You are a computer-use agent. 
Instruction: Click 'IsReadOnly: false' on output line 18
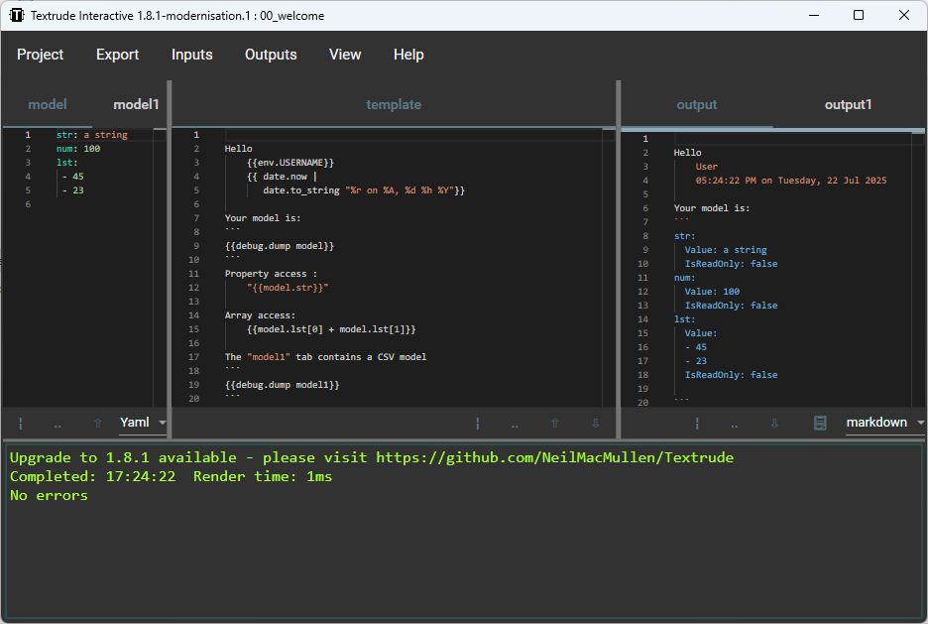pos(731,375)
